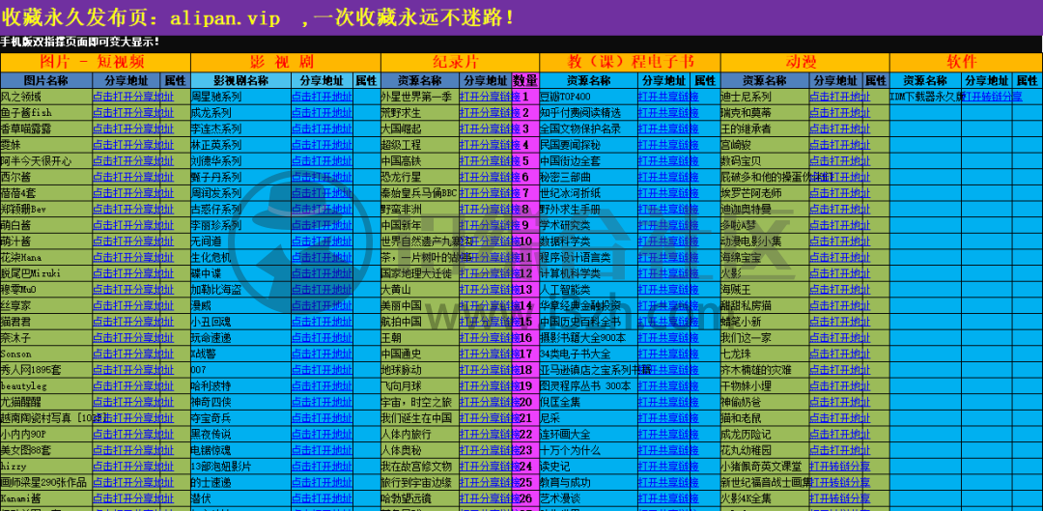Open the address link for 生化危机

tap(322, 257)
